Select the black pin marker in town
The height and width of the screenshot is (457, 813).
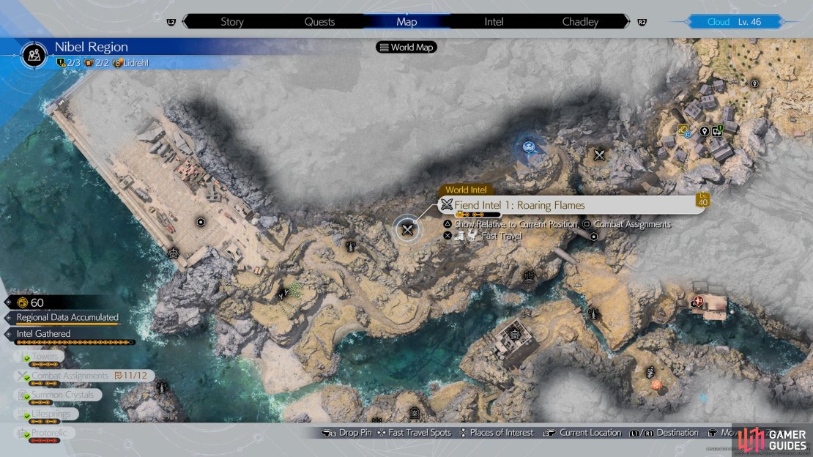pyautogui.click(x=704, y=131)
